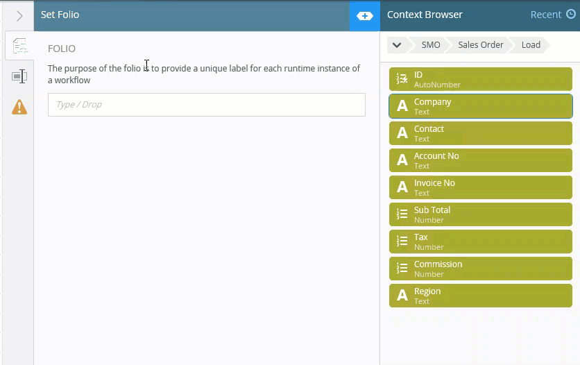The height and width of the screenshot is (365, 580).
Task: Open the warnings sidebar tab
Action: [19, 107]
